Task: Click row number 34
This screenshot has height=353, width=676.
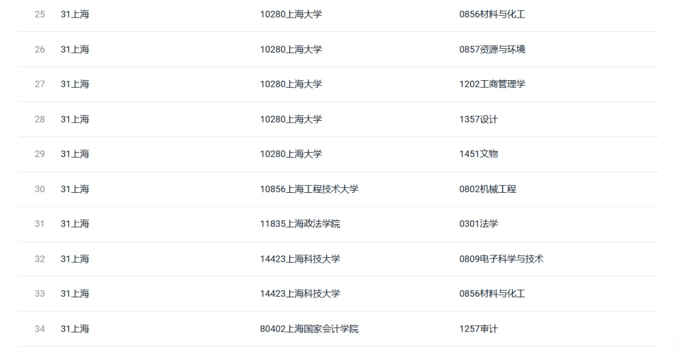Action: (39, 329)
